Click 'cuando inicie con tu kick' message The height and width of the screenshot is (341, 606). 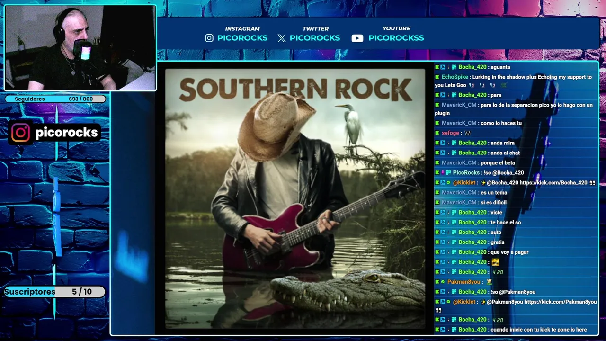539,330
